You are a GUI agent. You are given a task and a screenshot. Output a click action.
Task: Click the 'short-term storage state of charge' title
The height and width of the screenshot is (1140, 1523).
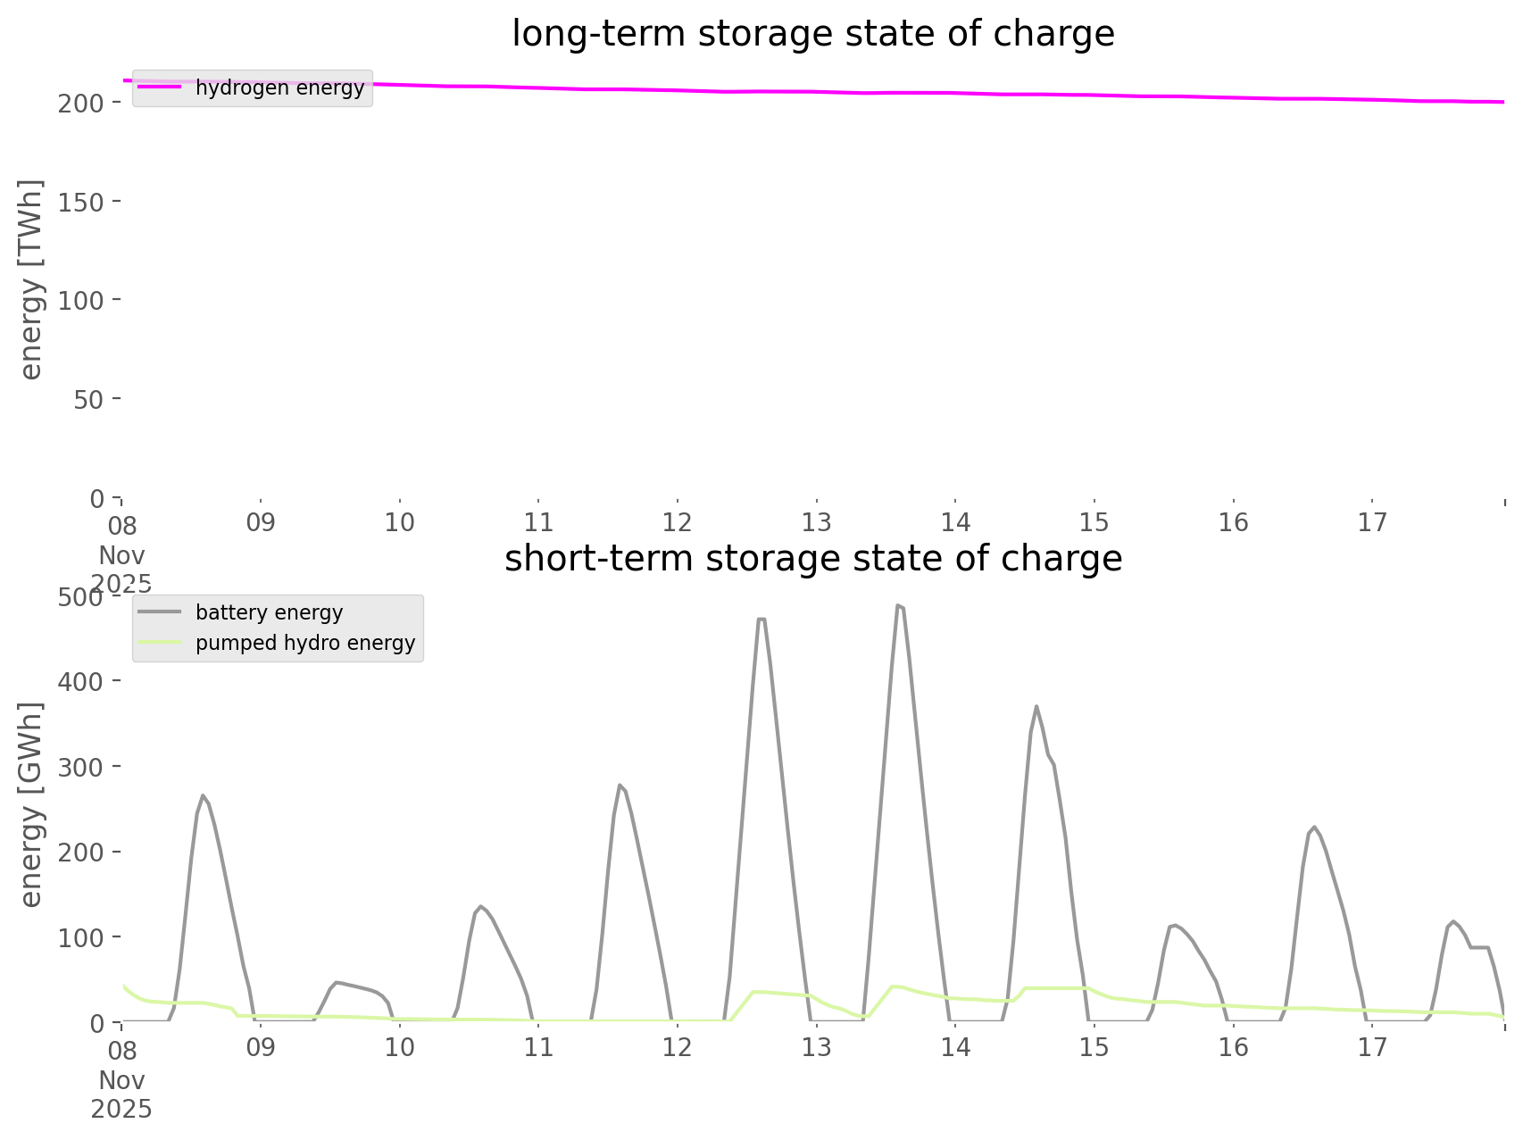click(812, 559)
